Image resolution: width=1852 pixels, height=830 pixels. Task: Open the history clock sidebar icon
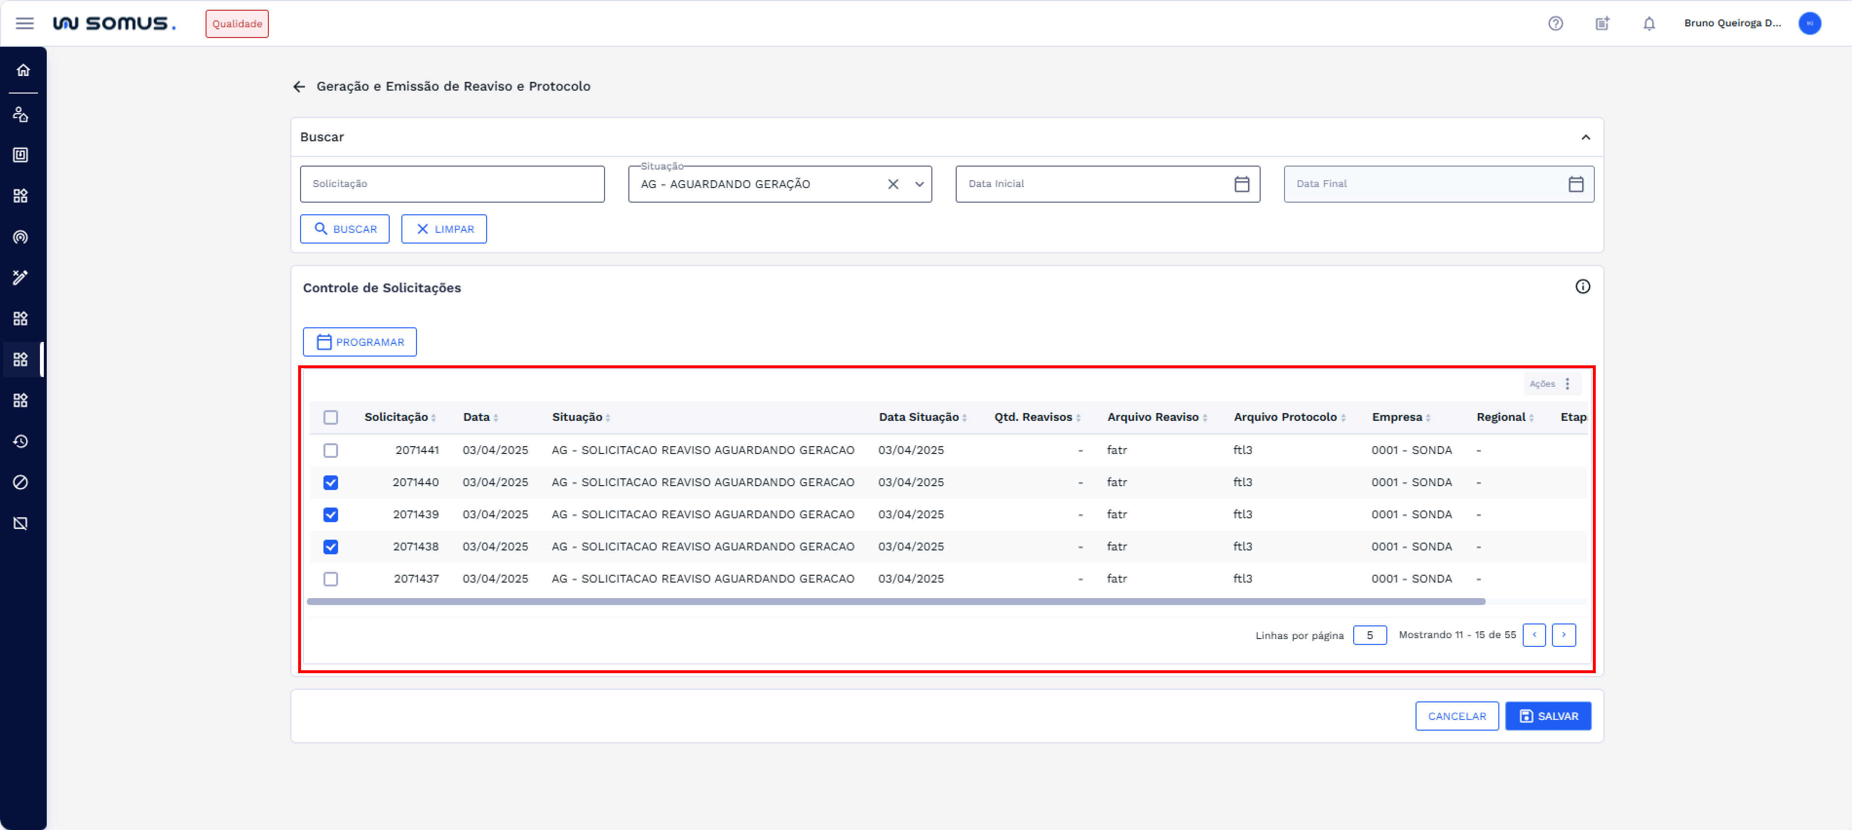pyautogui.click(x=21, y=441)
